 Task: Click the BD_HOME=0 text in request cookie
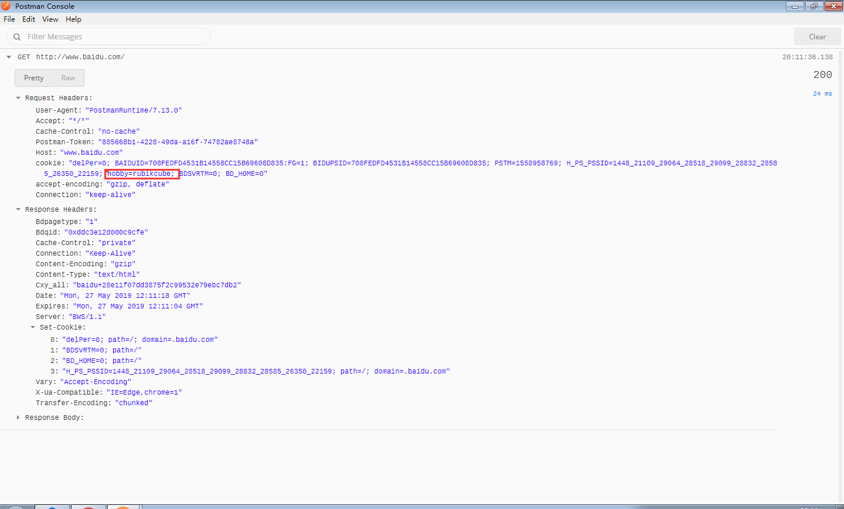(x=244, y=174)
